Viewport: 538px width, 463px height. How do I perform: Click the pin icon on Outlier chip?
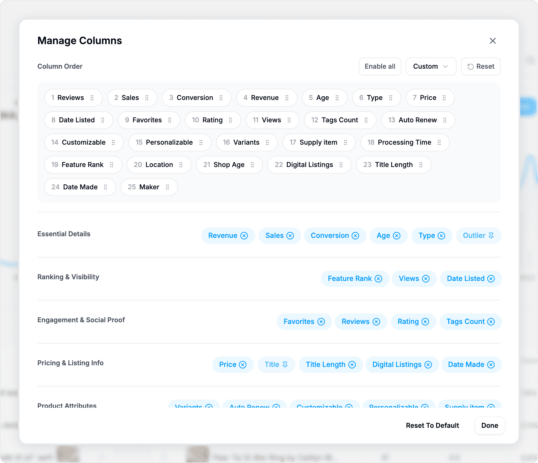pyautogui.click(x=491, y=236)
